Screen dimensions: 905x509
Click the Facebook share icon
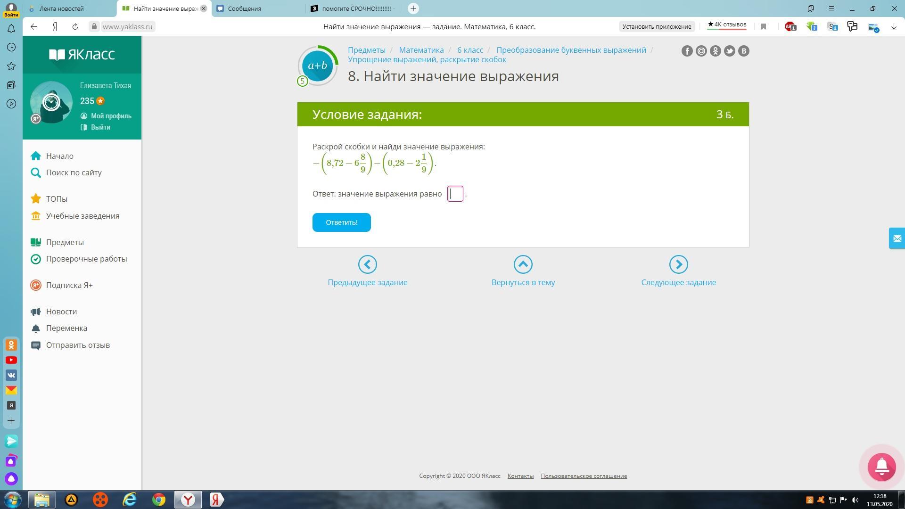[687, 51]
